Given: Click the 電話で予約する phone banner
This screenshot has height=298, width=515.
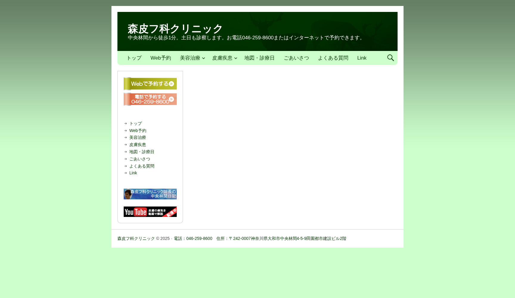Looking at the screenshot, I should [x=150, y=99].
